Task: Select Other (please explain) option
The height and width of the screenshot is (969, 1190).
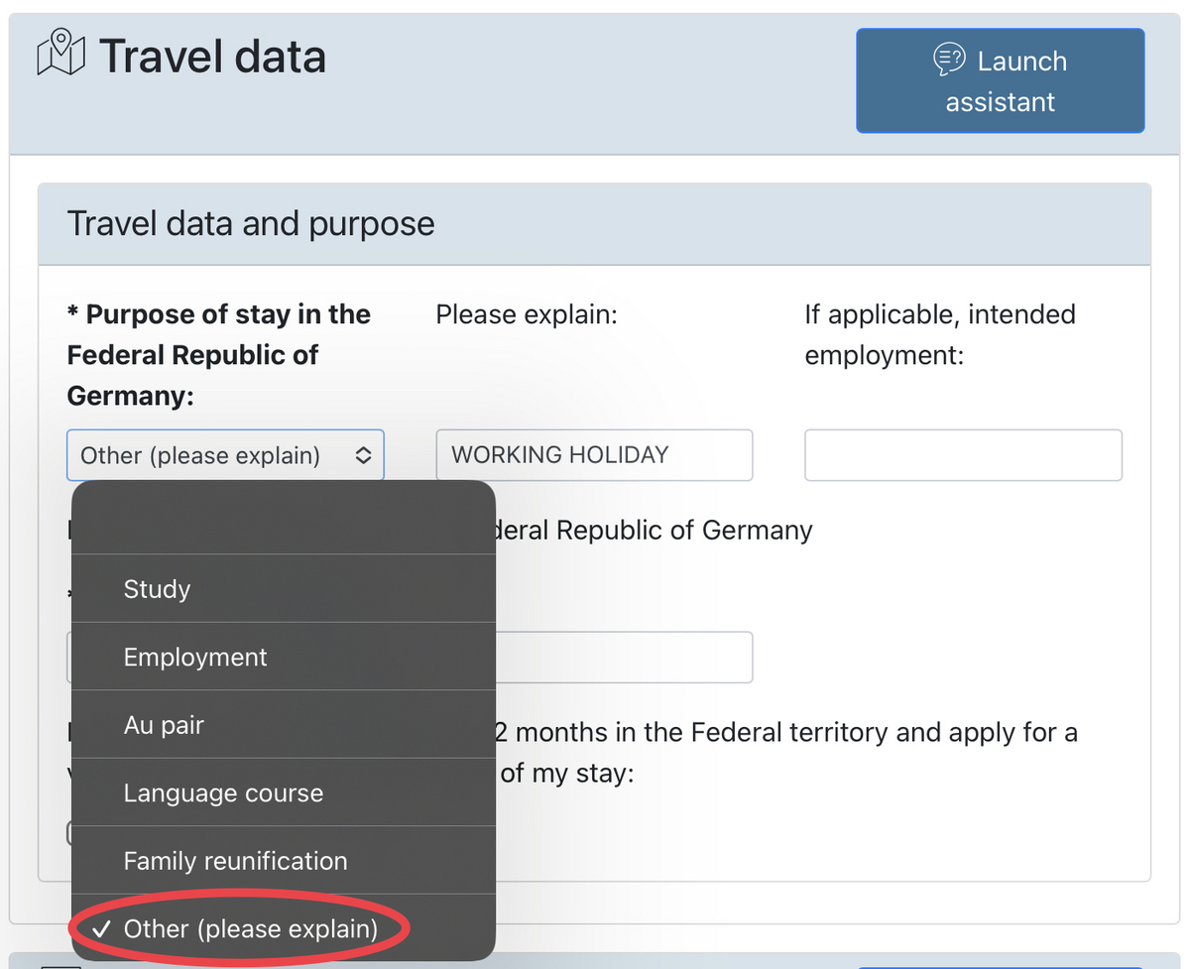Action: 251,929
